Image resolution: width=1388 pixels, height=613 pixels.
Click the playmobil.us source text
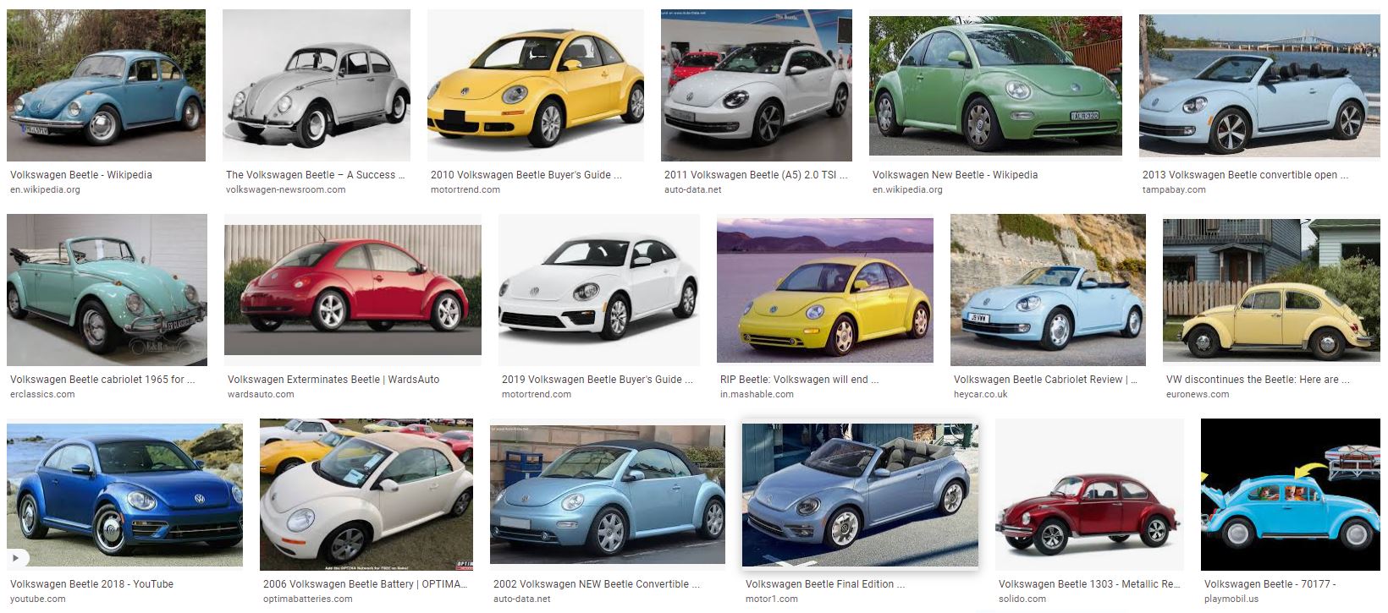(x=1231, y=599)
